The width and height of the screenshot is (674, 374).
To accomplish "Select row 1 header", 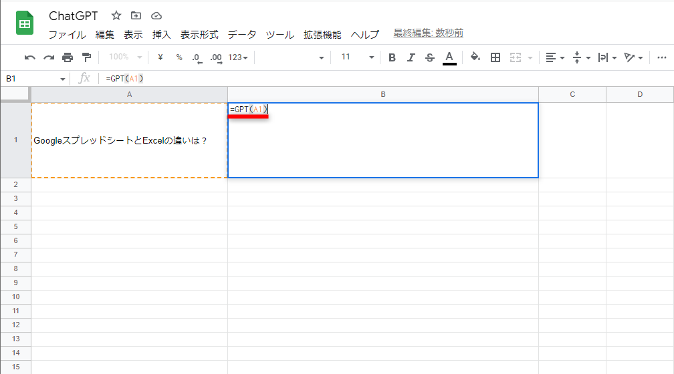I will (x=16, y=140).
